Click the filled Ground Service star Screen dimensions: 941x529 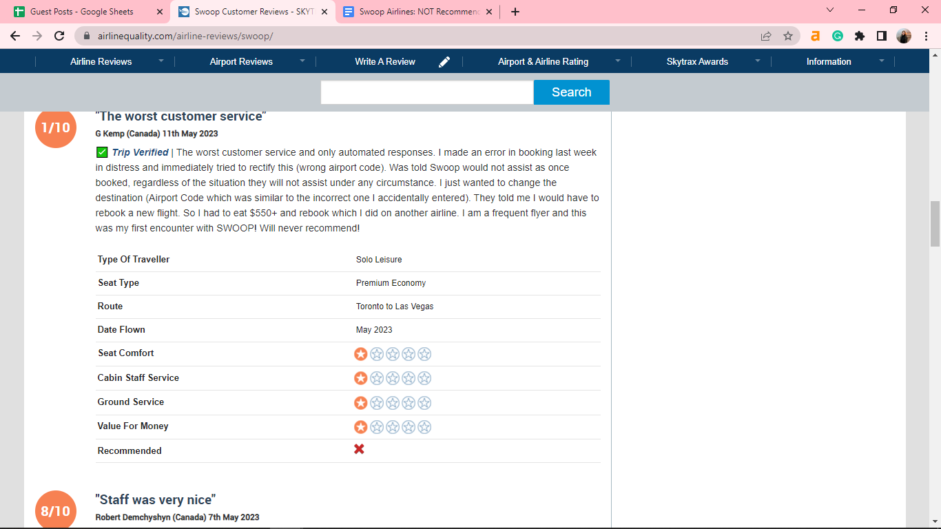[361, 403]
